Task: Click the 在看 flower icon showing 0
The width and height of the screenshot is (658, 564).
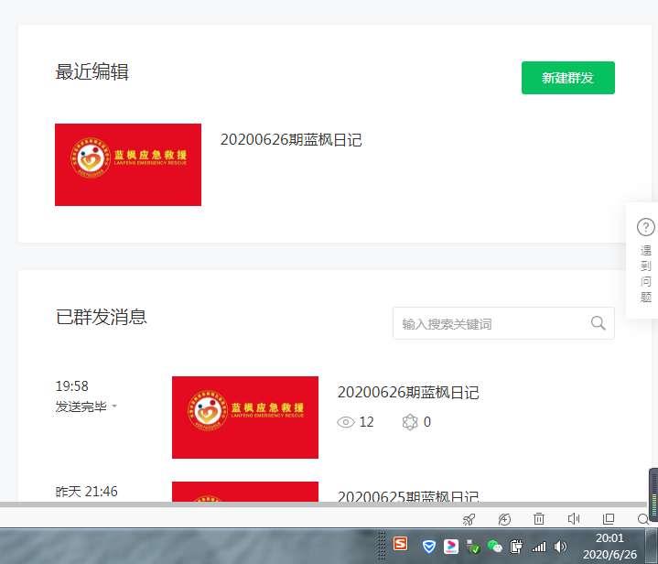Action: [410, 422]
